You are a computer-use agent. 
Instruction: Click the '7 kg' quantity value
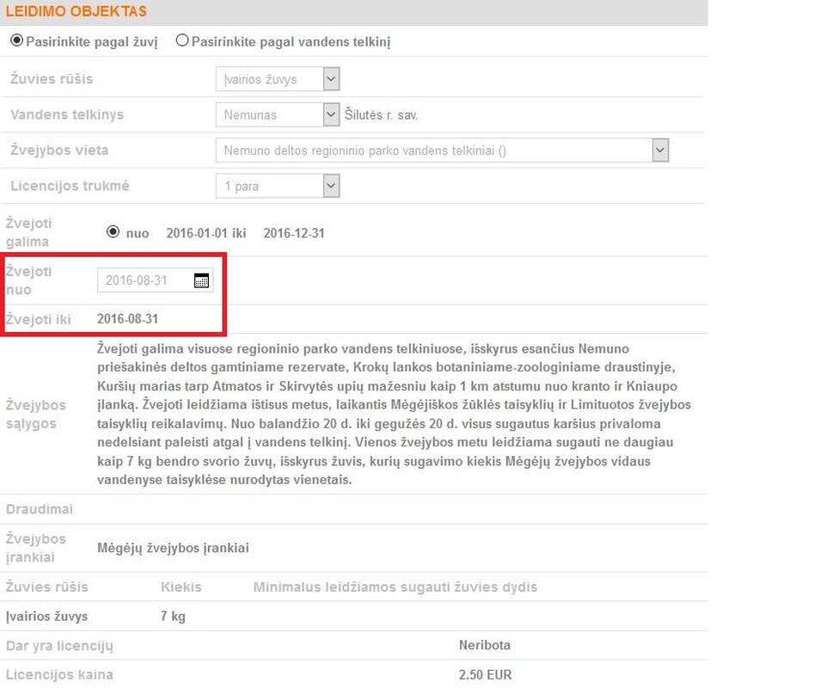coord(173,616)
